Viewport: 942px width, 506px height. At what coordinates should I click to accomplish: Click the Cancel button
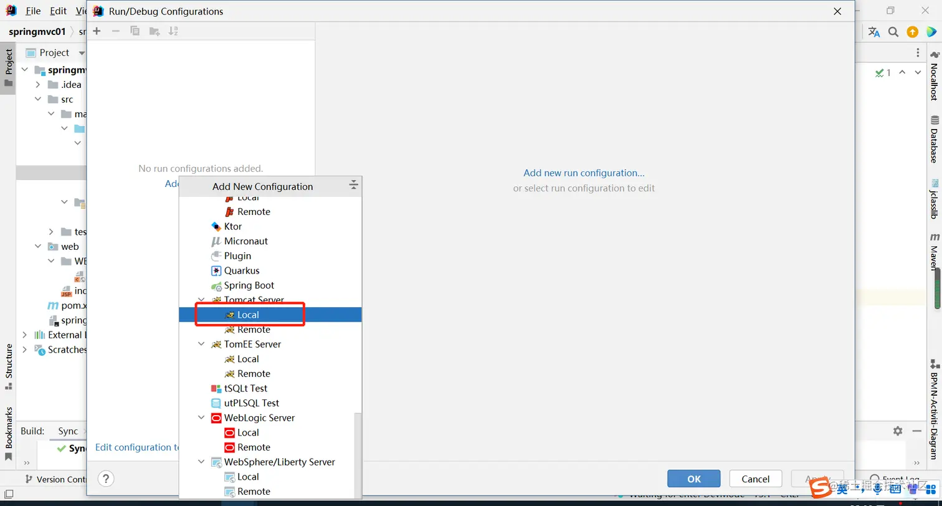756,479
